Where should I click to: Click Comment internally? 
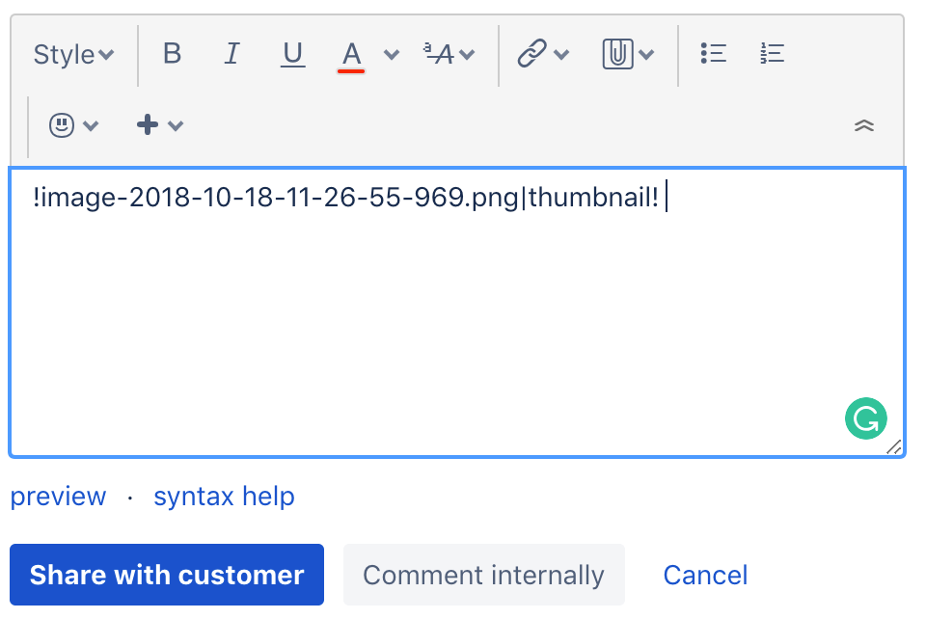pyautogui.click(x=483, y=575)
